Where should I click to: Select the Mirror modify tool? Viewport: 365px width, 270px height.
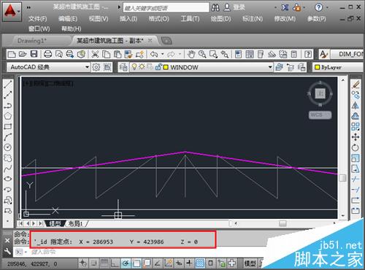(356, 105)
